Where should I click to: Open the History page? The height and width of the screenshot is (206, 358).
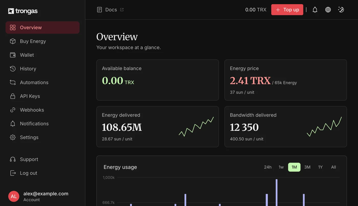[x=28, y=69]
